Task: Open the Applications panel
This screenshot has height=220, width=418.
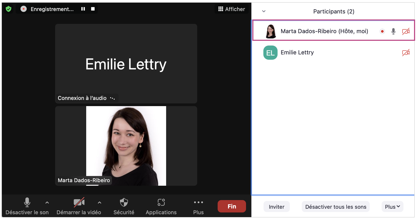Action: tap(161, 206)
